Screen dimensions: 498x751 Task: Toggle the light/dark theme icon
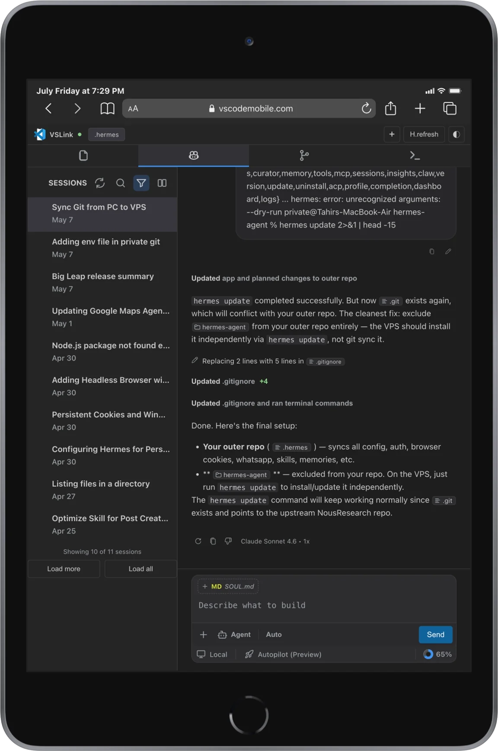pyautogui.click(x=456, y=134)
